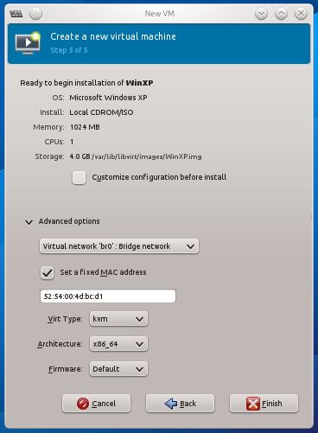
Task: Click the new virtual machine monitor icon
Action: coord(28,43)
